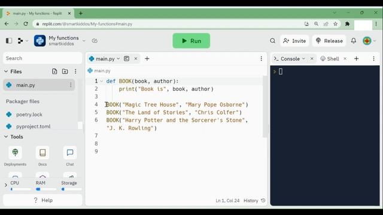Focus the Search files input field
Screen dimensions: 383x215
(x=42, y=59)
